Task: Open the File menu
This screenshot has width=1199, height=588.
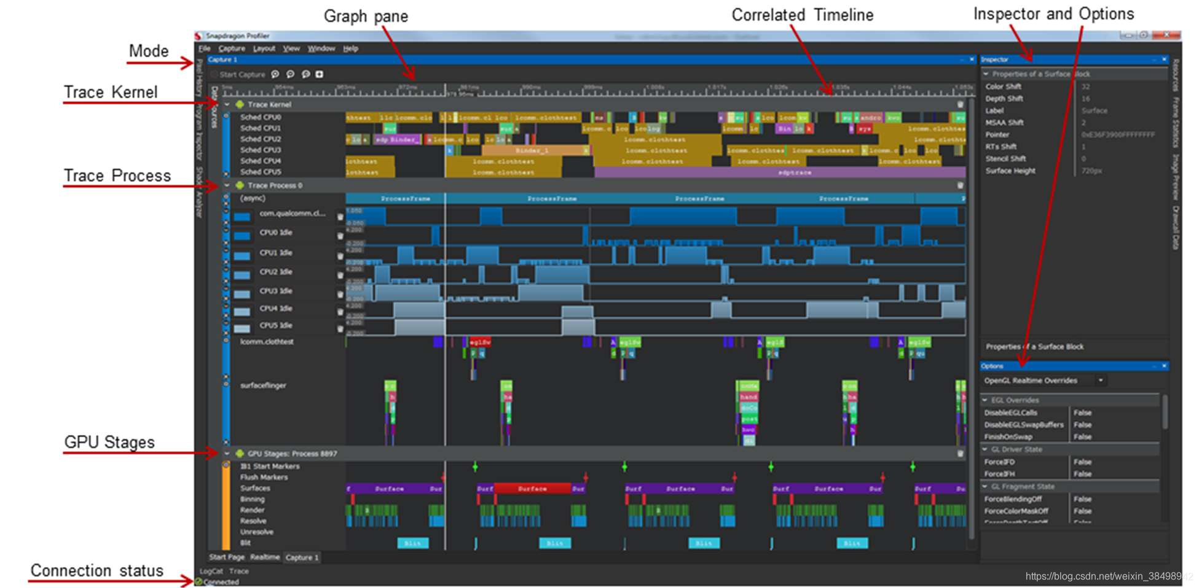Action: coord(205,48)
